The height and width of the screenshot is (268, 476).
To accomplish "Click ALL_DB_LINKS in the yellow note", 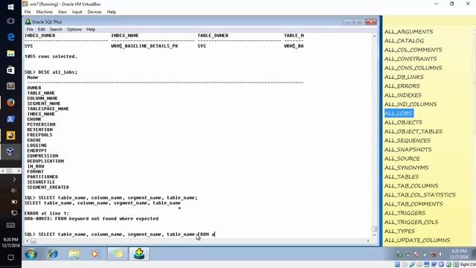I will click(x=404, y=77).
